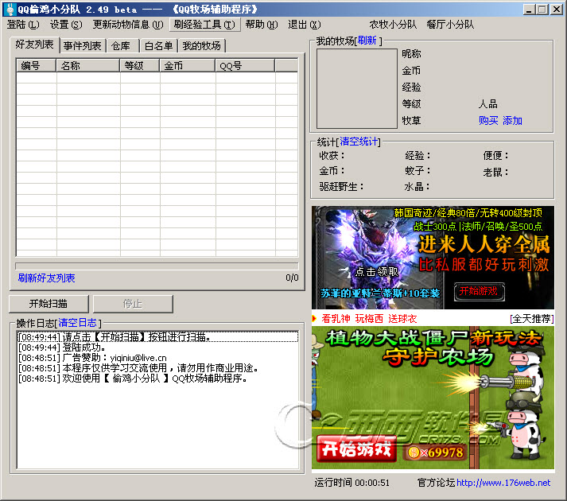The image size is (567, 501).
Task: Click the 退出(X) menu item
Action: click(x=304, y=25)
